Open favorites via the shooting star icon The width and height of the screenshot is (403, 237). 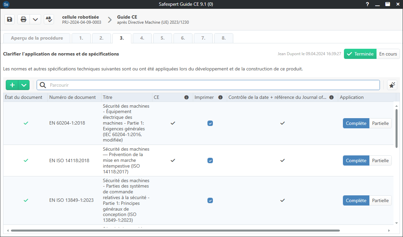pos(392,85)
